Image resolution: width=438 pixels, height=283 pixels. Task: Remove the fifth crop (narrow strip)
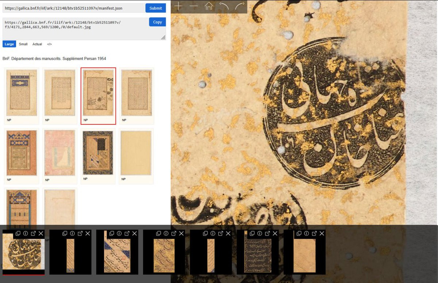(228, 233)
